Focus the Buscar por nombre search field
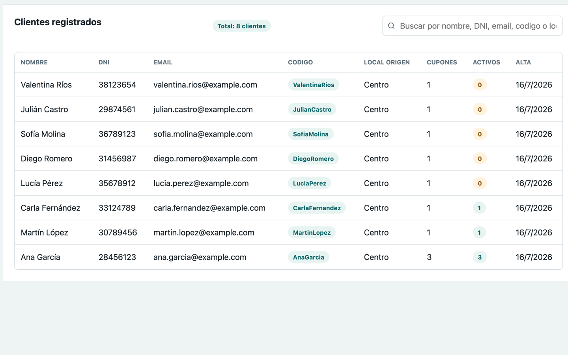 click(472, 26)
